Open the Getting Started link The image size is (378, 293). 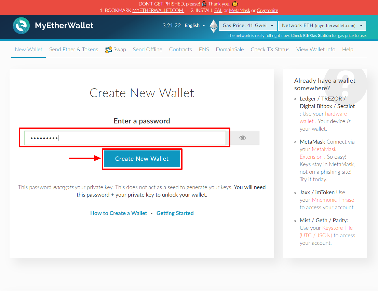175,213
